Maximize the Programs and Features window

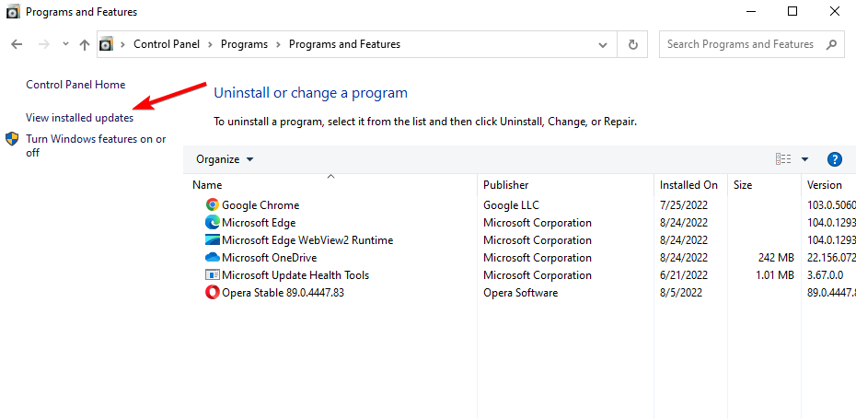(792, 11)
